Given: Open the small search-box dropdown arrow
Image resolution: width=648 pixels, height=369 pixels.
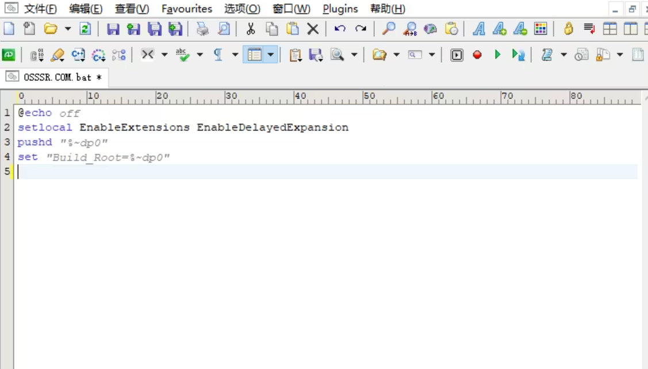Looking at the screenshot, I should click(x=432, y=55).
